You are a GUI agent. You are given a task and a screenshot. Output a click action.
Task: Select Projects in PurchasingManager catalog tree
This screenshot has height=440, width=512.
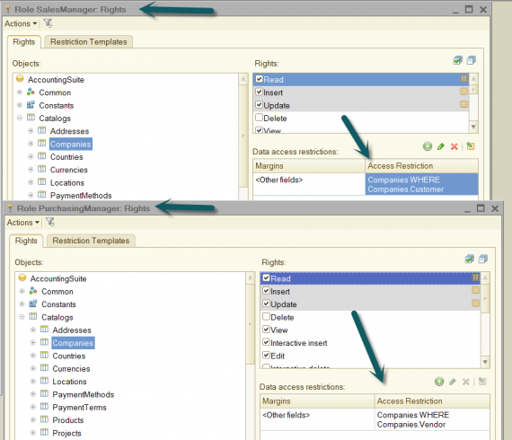(67, 433)
